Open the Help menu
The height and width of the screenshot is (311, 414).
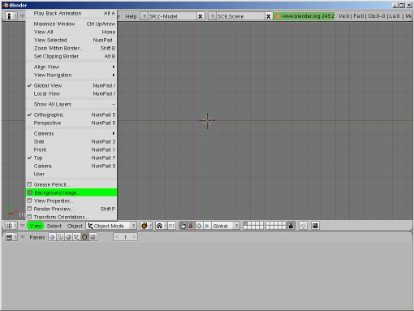click(131, 16)
